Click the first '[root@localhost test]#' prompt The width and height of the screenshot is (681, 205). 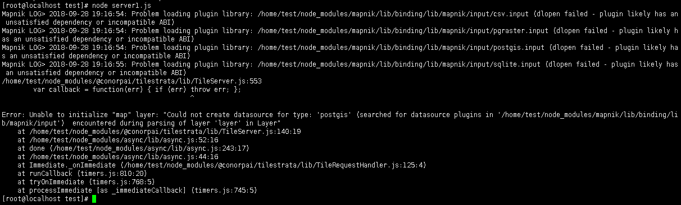45,6
